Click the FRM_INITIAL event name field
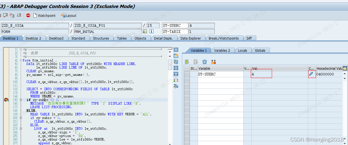Screen dimensions: 348x145 tap(107, 32)
